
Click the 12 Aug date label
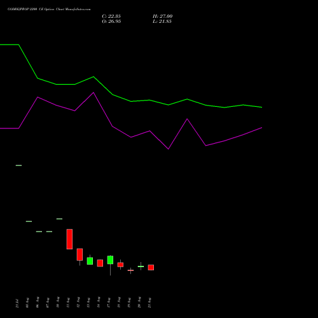pyautogui.click(x=78, y=303)
